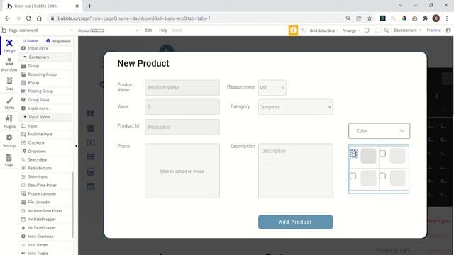This screenshot has width=454, height=255.
Task: Open the Edit menu
Action: click(x=148, y=30)
